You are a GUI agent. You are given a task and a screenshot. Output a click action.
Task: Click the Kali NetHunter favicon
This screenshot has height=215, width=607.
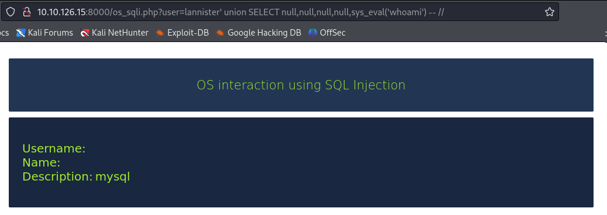(84, 33)
